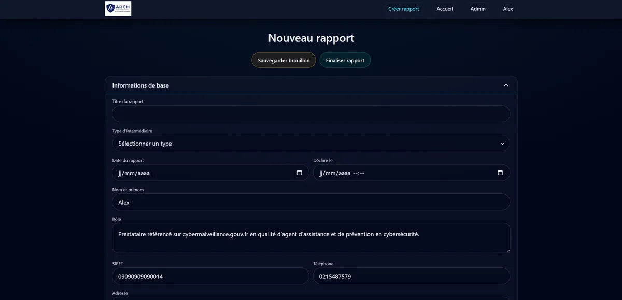Open the date-time picker for "Déclaré le"
The width and height of the screenshot is (622, 300).
[499, 173]
